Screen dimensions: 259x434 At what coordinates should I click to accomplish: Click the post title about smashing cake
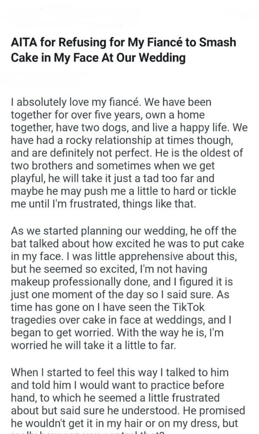[123, 50]
